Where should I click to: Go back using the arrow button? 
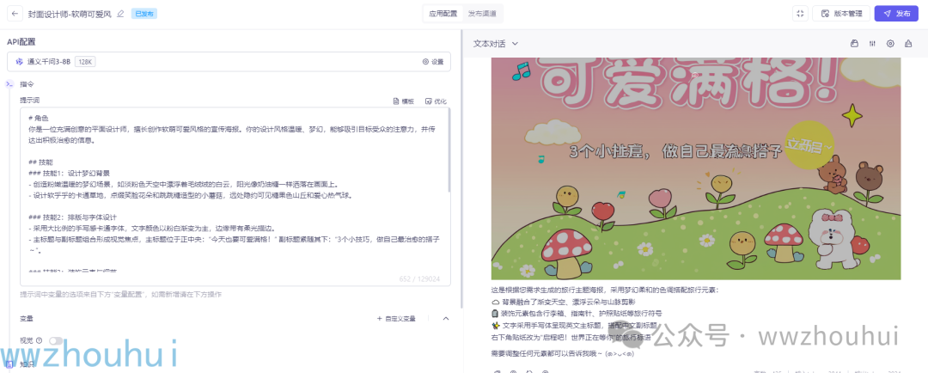pos(15,14)
